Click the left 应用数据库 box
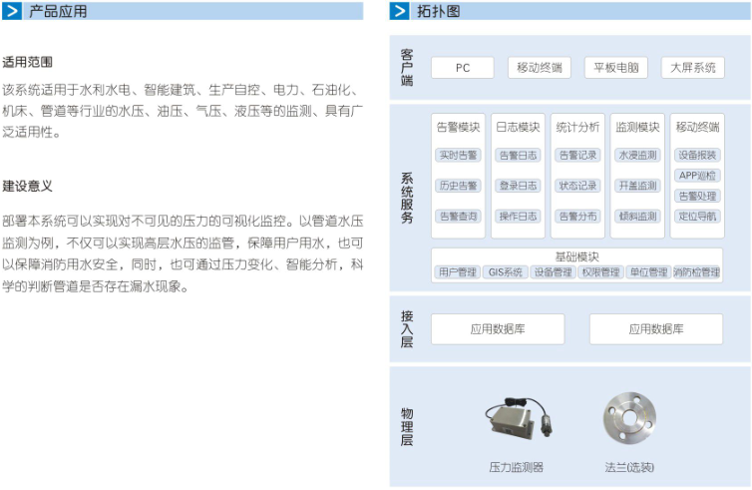Viewport: 752px width, 490px height. 498,329
